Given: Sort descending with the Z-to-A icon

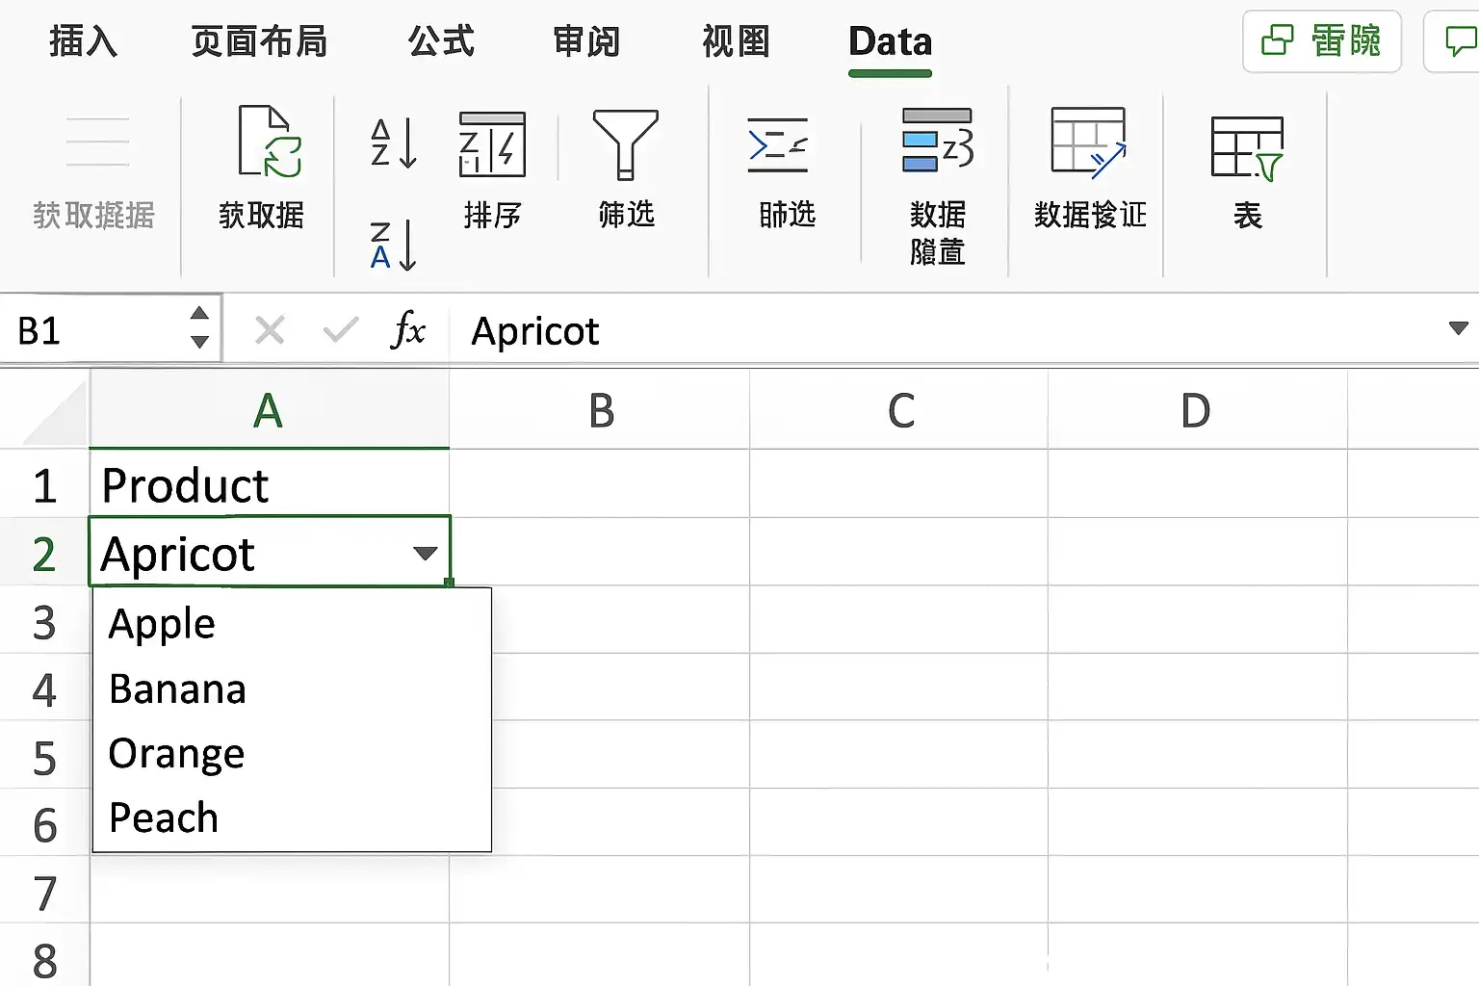Looking at the screenshot, I should point(394,245).
